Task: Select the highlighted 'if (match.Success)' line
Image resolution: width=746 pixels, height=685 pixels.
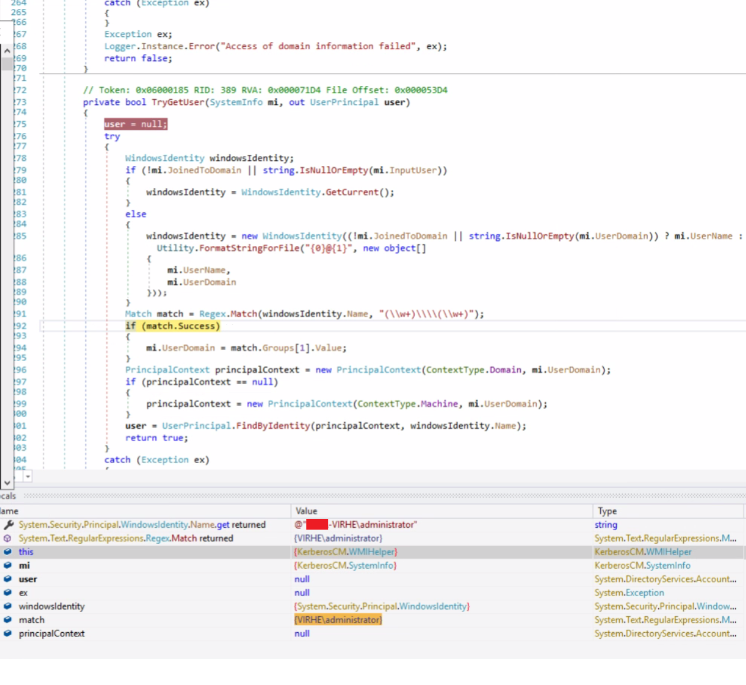Action: 173,326
